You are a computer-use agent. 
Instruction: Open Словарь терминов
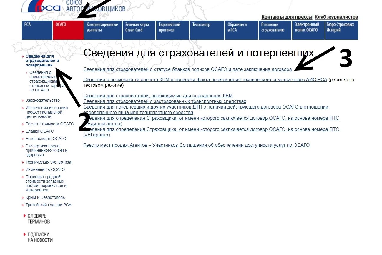click(39, 219)
